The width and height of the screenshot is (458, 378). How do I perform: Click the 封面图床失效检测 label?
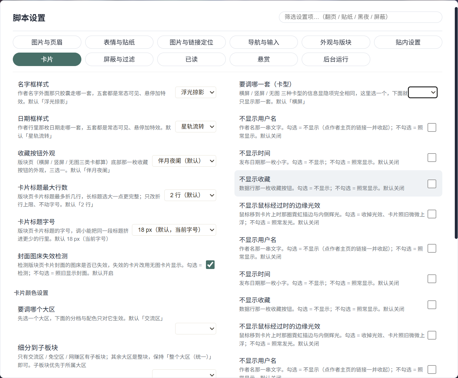click(43, 256)
